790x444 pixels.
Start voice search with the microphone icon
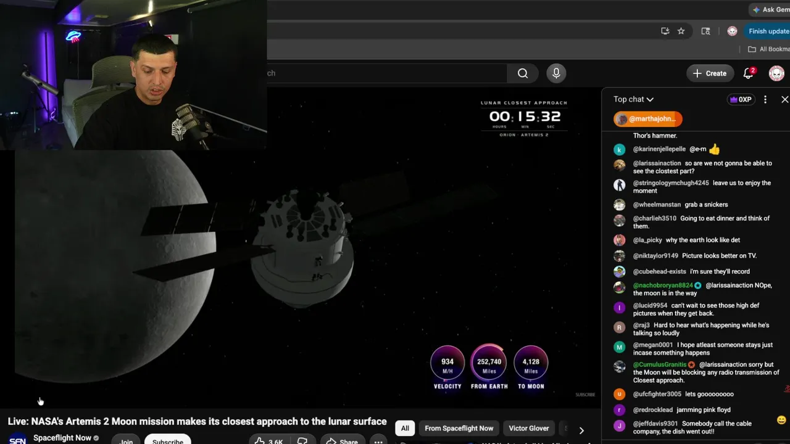pos(556,73)
